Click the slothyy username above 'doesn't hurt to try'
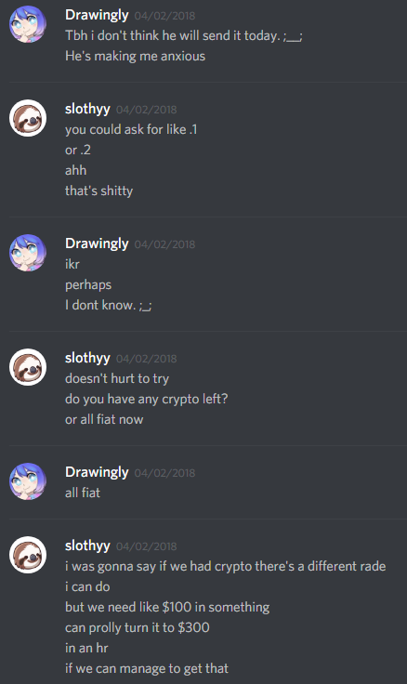 pyautogui.click(x=87, y=358)
